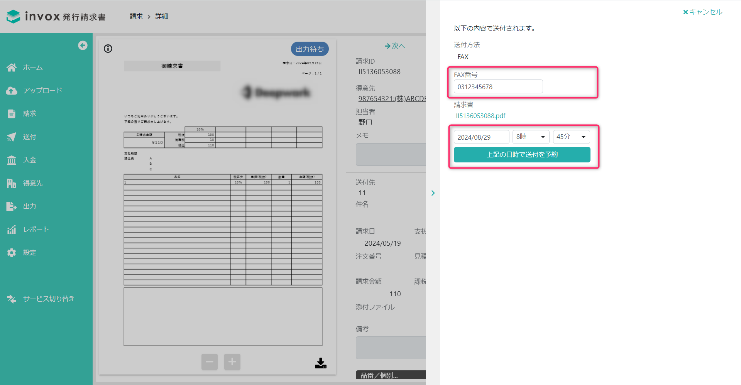The image size is (741, 385).
Task: Select 請求 in the breadcrumb navigation
Action: (136, 16)
